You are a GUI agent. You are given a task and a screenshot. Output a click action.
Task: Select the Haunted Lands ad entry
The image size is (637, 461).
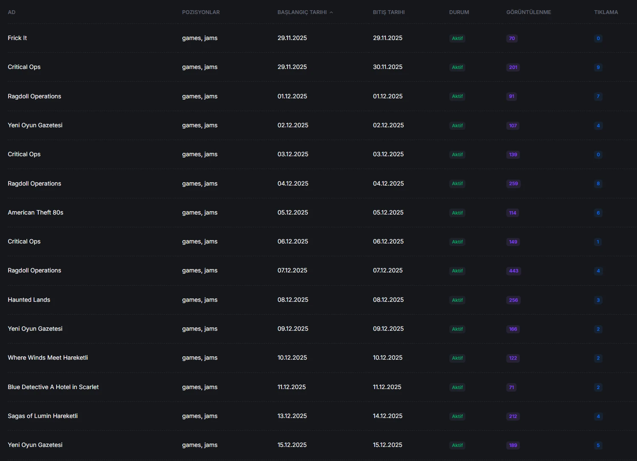coord(29,300)
